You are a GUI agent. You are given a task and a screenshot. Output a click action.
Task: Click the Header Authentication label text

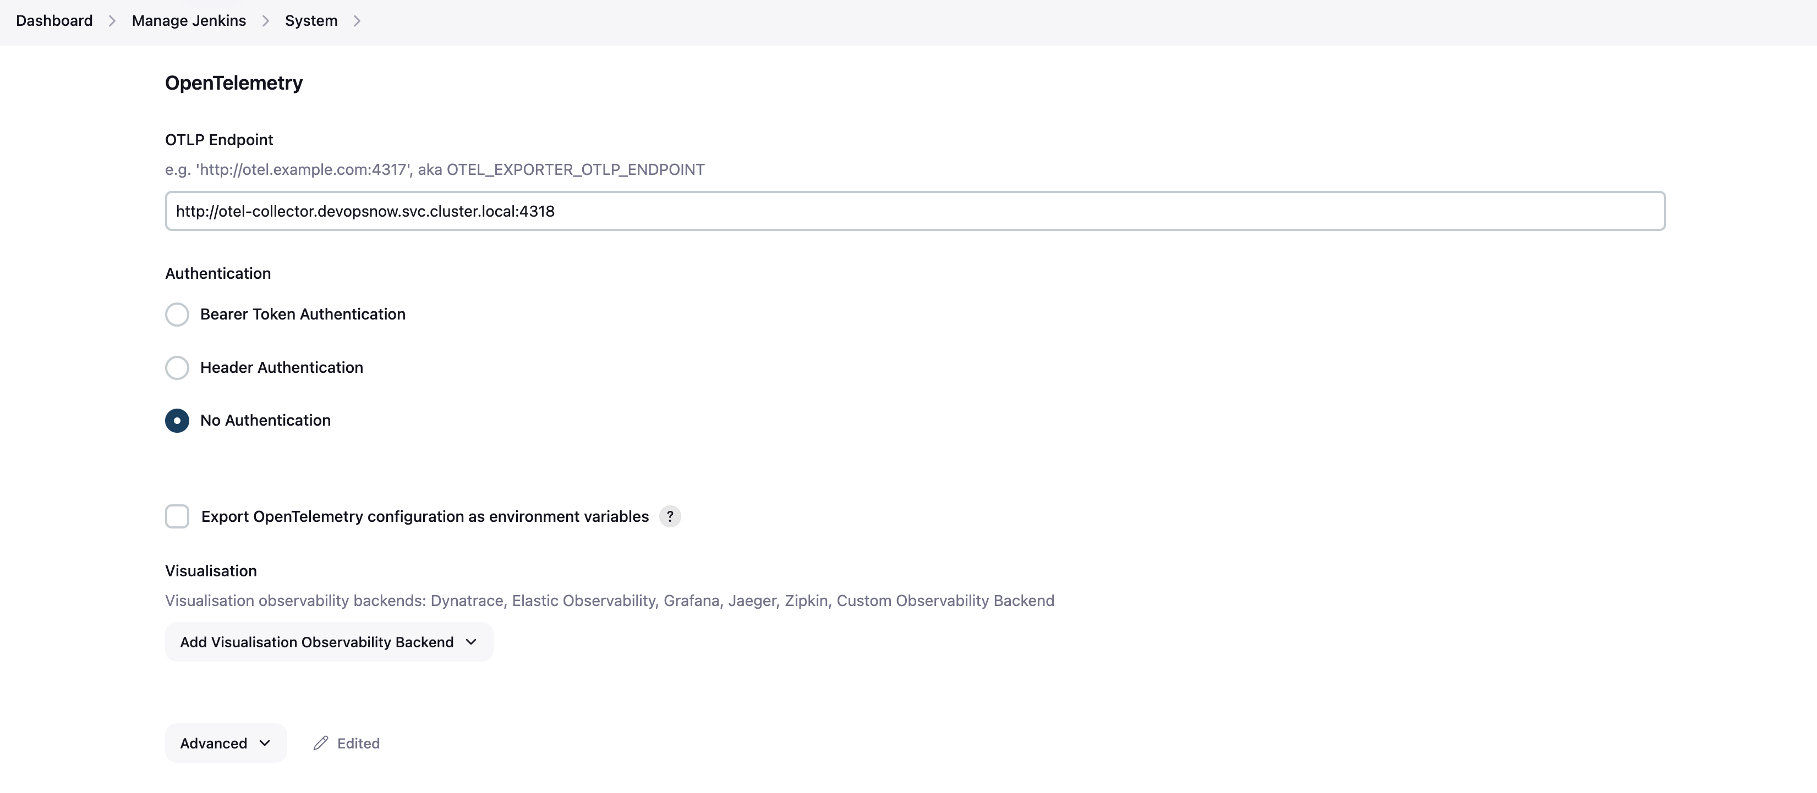pos(281,367)
